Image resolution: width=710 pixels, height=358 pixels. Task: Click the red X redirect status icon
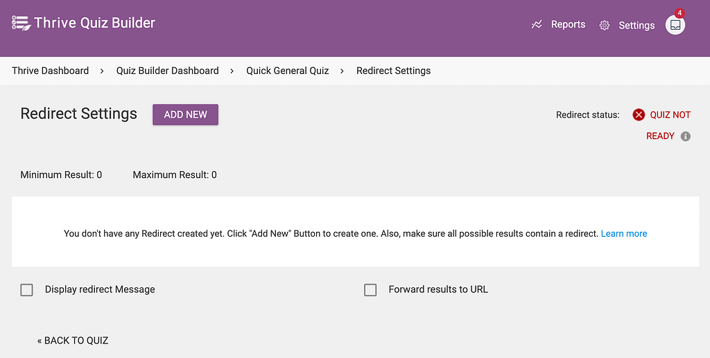(639, 115)
